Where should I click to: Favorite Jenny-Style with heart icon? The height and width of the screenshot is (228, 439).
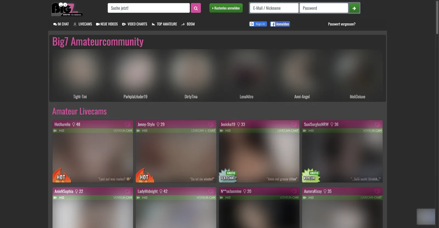(x=211, y=124)
